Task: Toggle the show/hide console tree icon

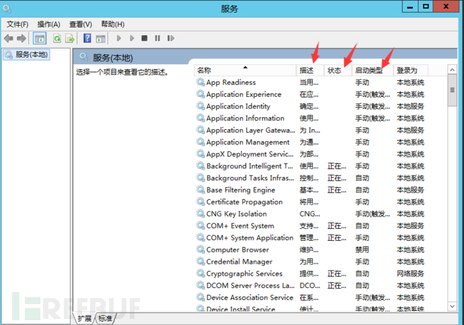Action: click(x=40, y=39)
